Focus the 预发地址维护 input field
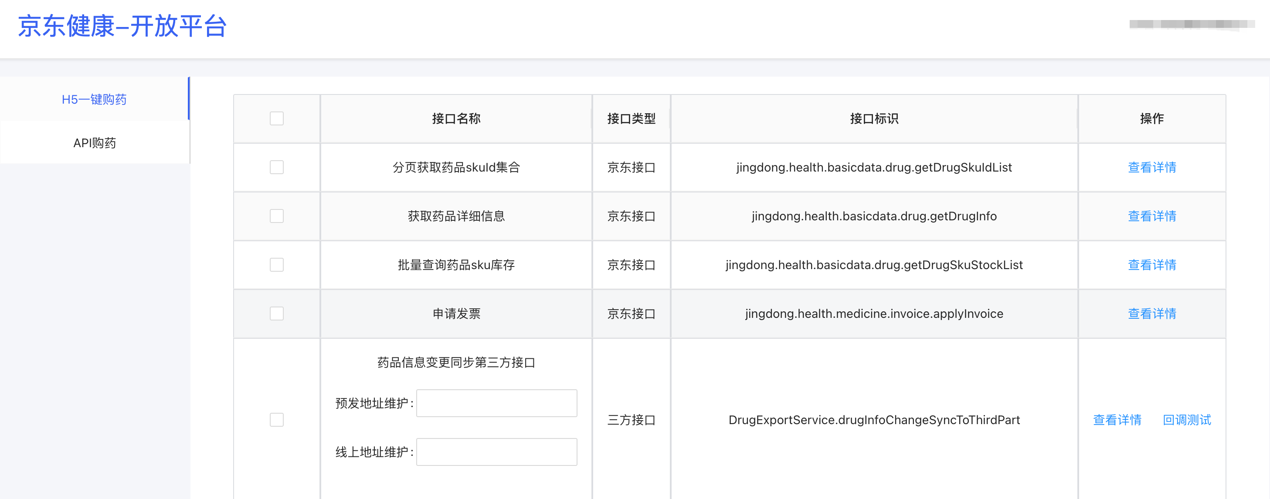The height and width of the screenshot is (499, 1270). [496, 404]
